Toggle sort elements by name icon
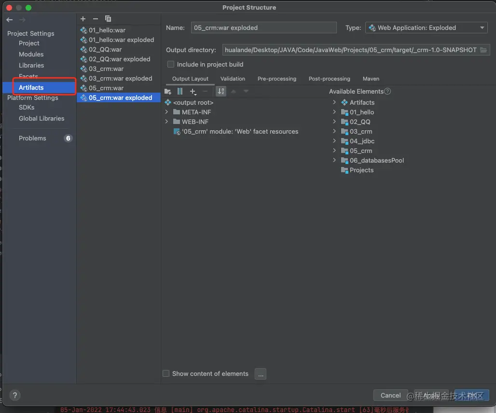496x413 pixels. point(221,91)
